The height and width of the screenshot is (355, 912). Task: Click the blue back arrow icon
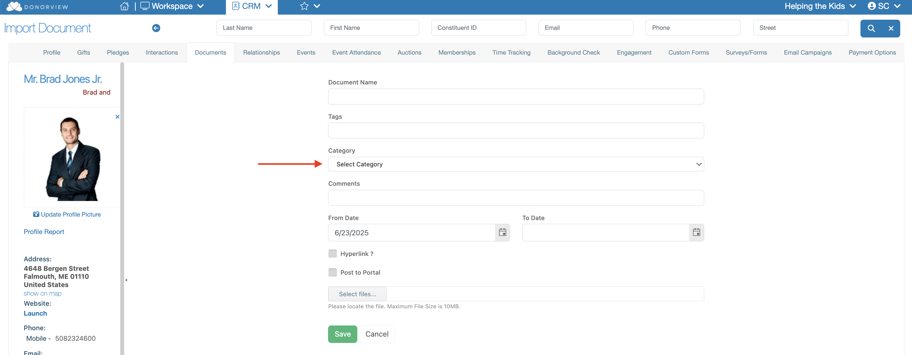pyautogui.click(x=156, y=28)
